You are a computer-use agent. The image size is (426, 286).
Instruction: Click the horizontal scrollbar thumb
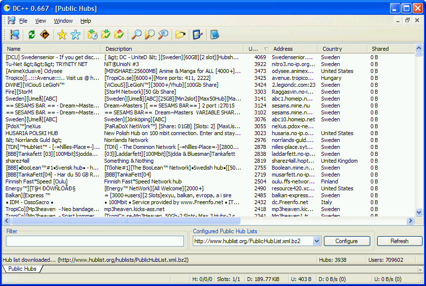pos(125,221)
